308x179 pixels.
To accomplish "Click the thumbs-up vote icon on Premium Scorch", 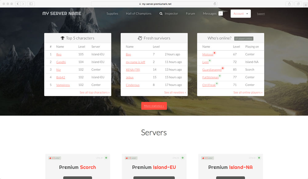I will tap(50, 157).
